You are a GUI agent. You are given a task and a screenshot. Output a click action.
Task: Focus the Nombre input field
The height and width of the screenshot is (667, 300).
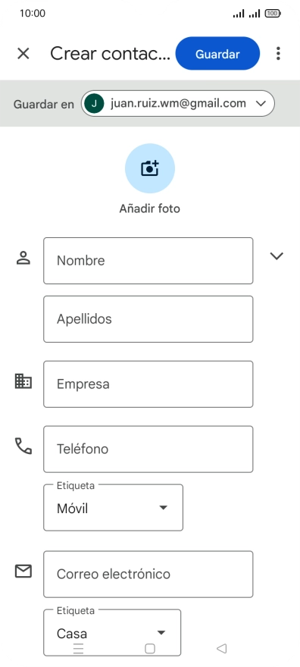click(148, 261)
